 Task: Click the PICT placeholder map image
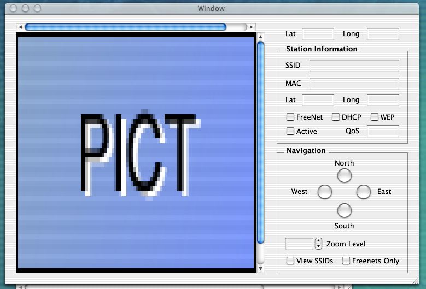click(x=136, y=152)
